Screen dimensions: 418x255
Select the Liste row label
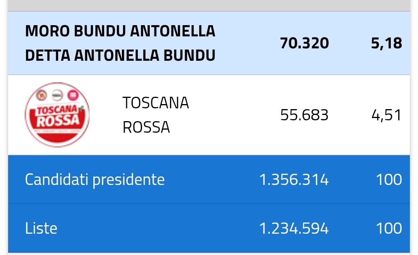click(x=41, y=228)
